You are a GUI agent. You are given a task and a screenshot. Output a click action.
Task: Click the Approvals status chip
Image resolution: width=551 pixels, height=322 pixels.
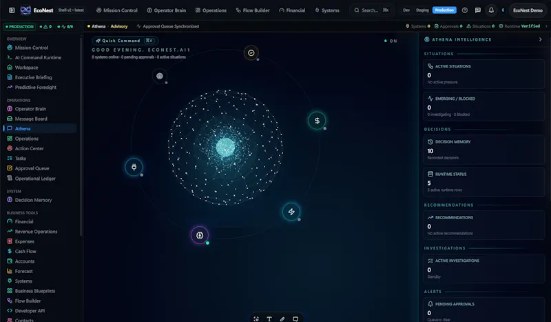pyautogui.click(x=448, y=26)
